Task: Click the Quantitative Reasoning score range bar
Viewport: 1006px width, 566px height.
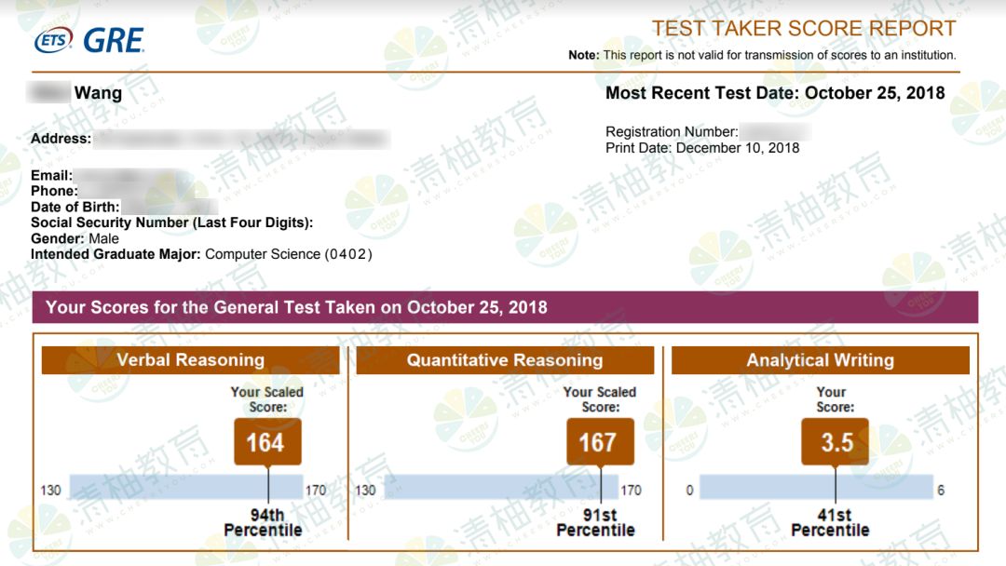Action: coord(502,487)
